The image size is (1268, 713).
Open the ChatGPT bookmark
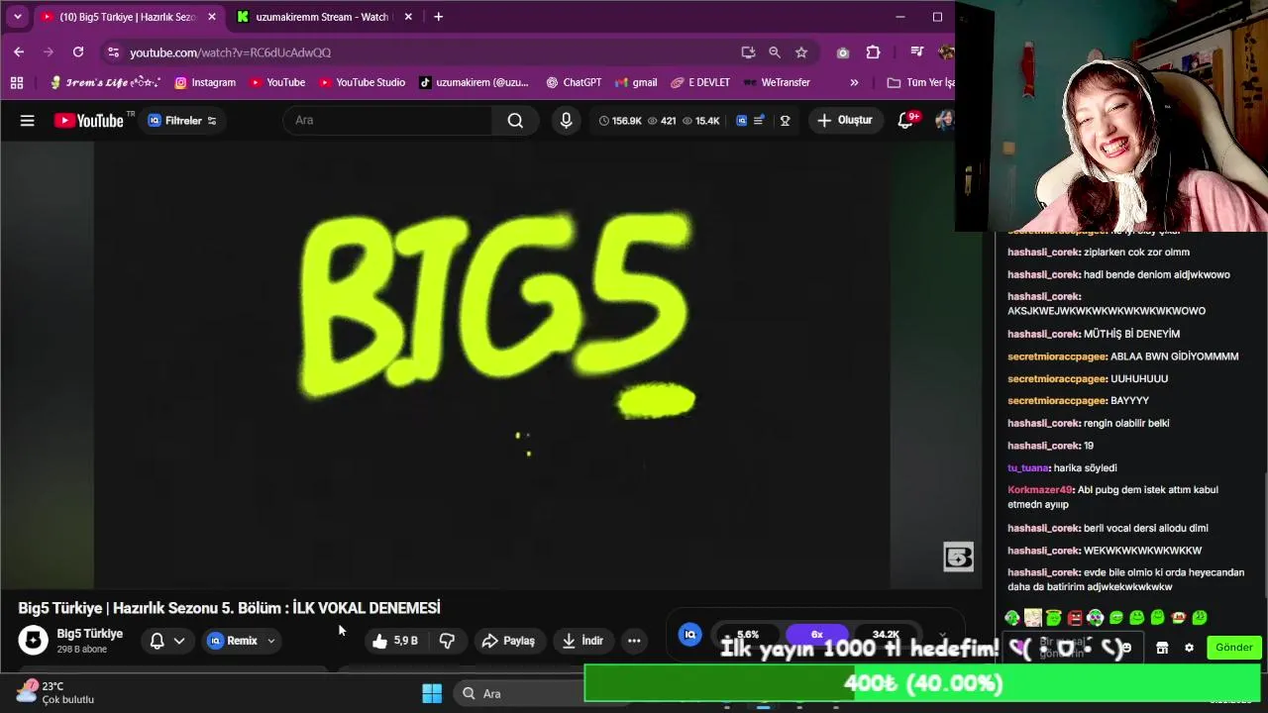point(574,82)
